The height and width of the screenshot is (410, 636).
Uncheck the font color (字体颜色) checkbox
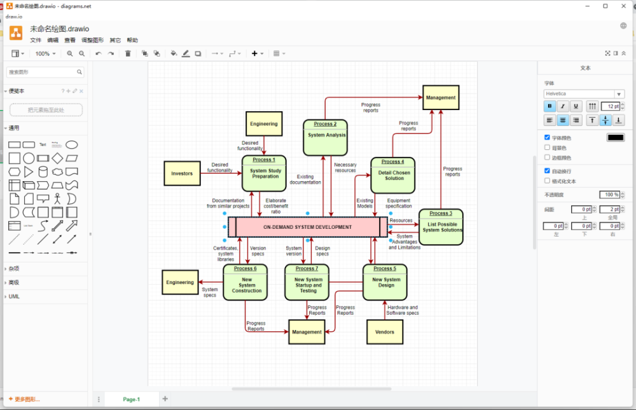547,137
